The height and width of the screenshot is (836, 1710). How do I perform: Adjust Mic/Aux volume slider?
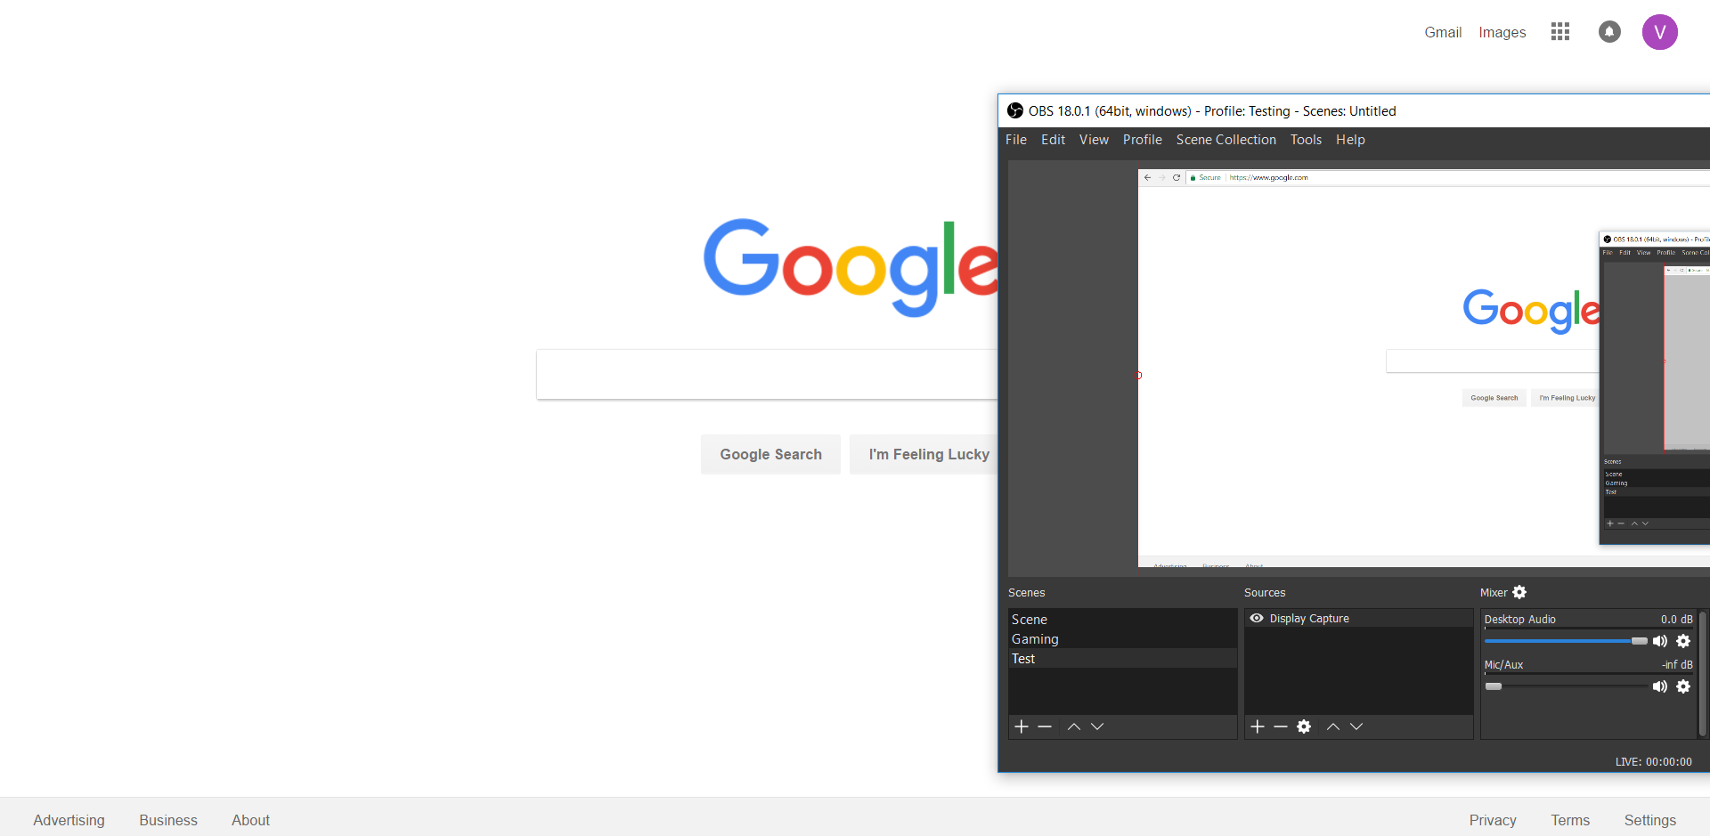pos(1566,686)
